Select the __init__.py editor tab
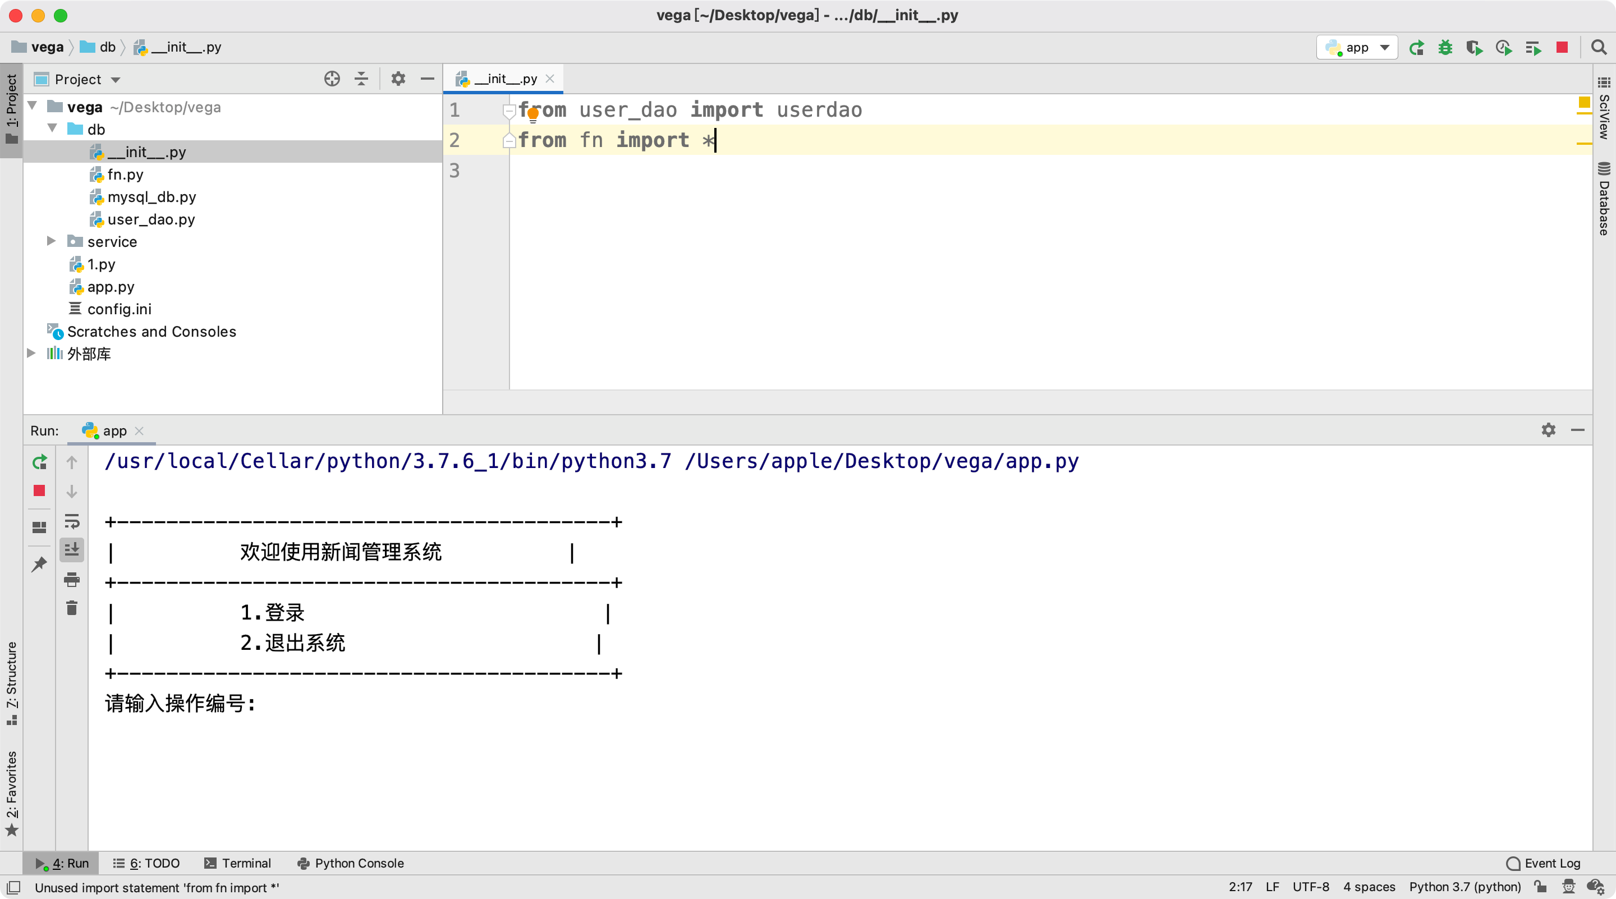The image size is (1616, 899). (504, 79)
